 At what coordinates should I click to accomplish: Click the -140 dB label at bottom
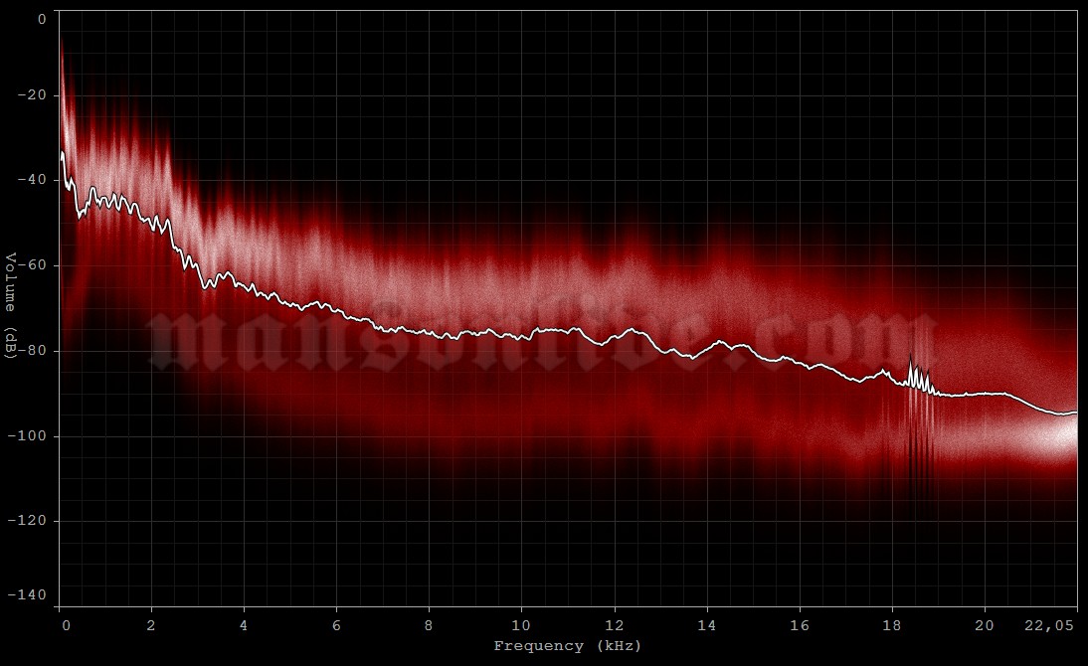pos(32,594)
